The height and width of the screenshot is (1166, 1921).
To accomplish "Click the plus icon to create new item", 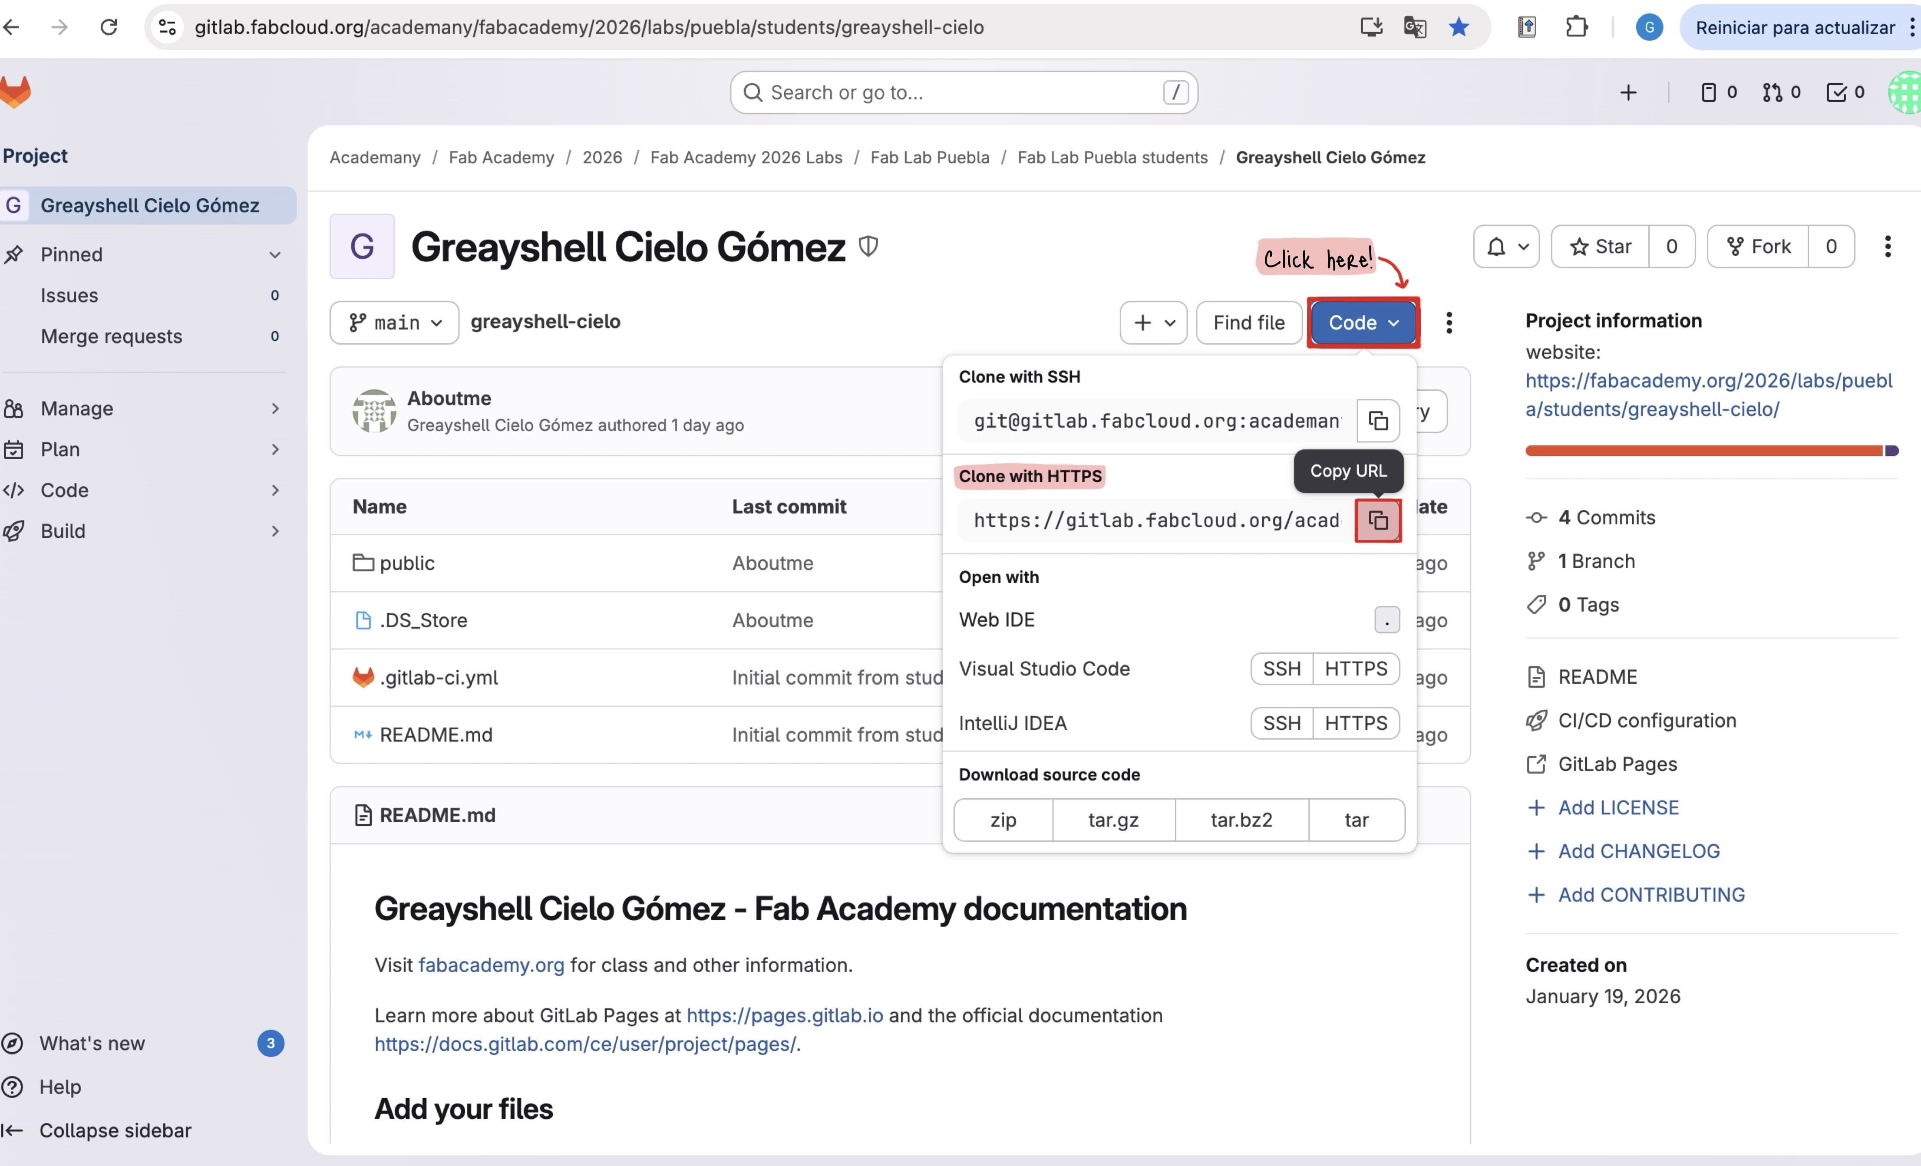I will 1629,92.
